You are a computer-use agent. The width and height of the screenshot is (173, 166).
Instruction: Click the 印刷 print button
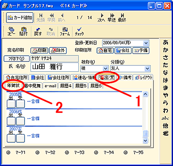coord(40,50)
